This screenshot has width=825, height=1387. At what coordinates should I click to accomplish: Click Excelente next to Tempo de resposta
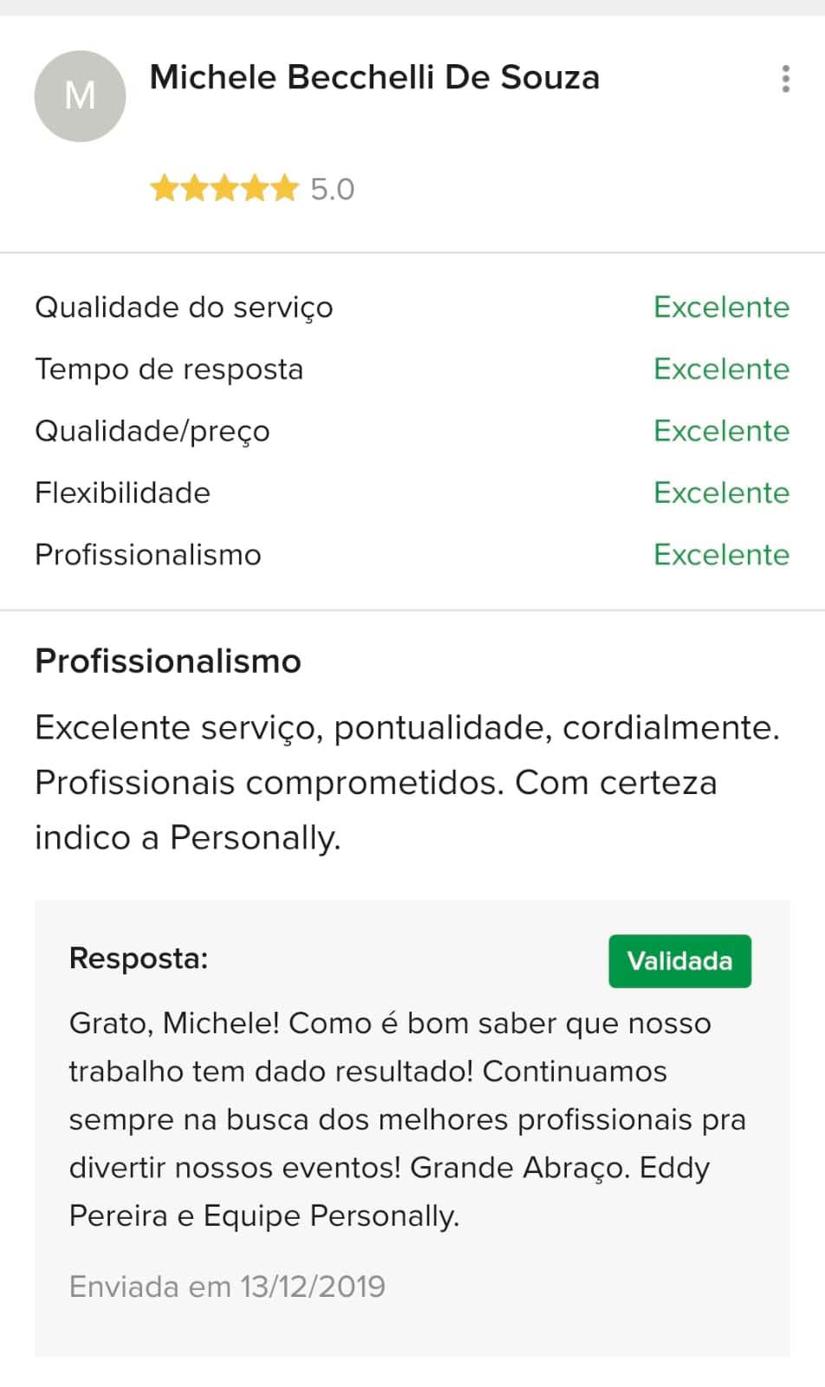[x=721, y=369]
